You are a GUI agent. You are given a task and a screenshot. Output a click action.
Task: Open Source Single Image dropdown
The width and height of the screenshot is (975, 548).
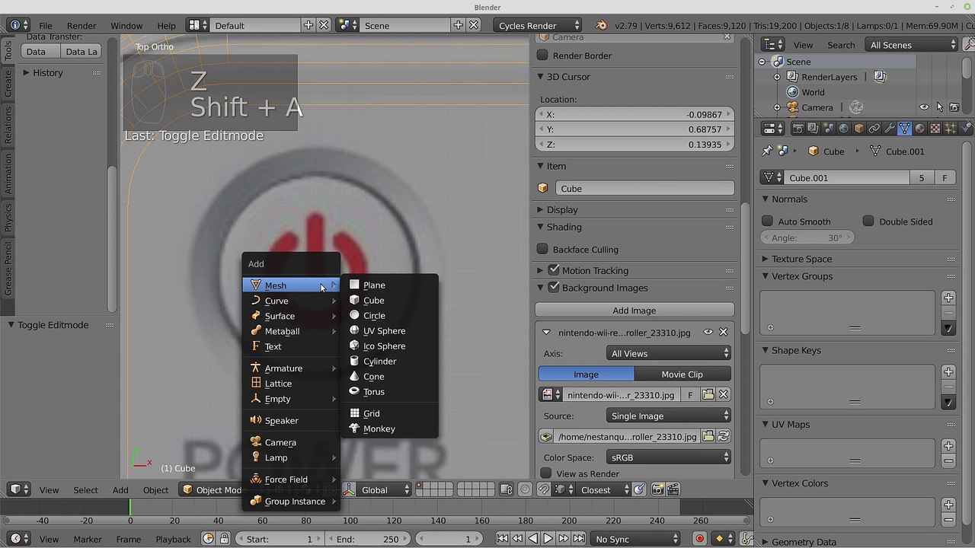pyautogui.click(x=669, y=416)
